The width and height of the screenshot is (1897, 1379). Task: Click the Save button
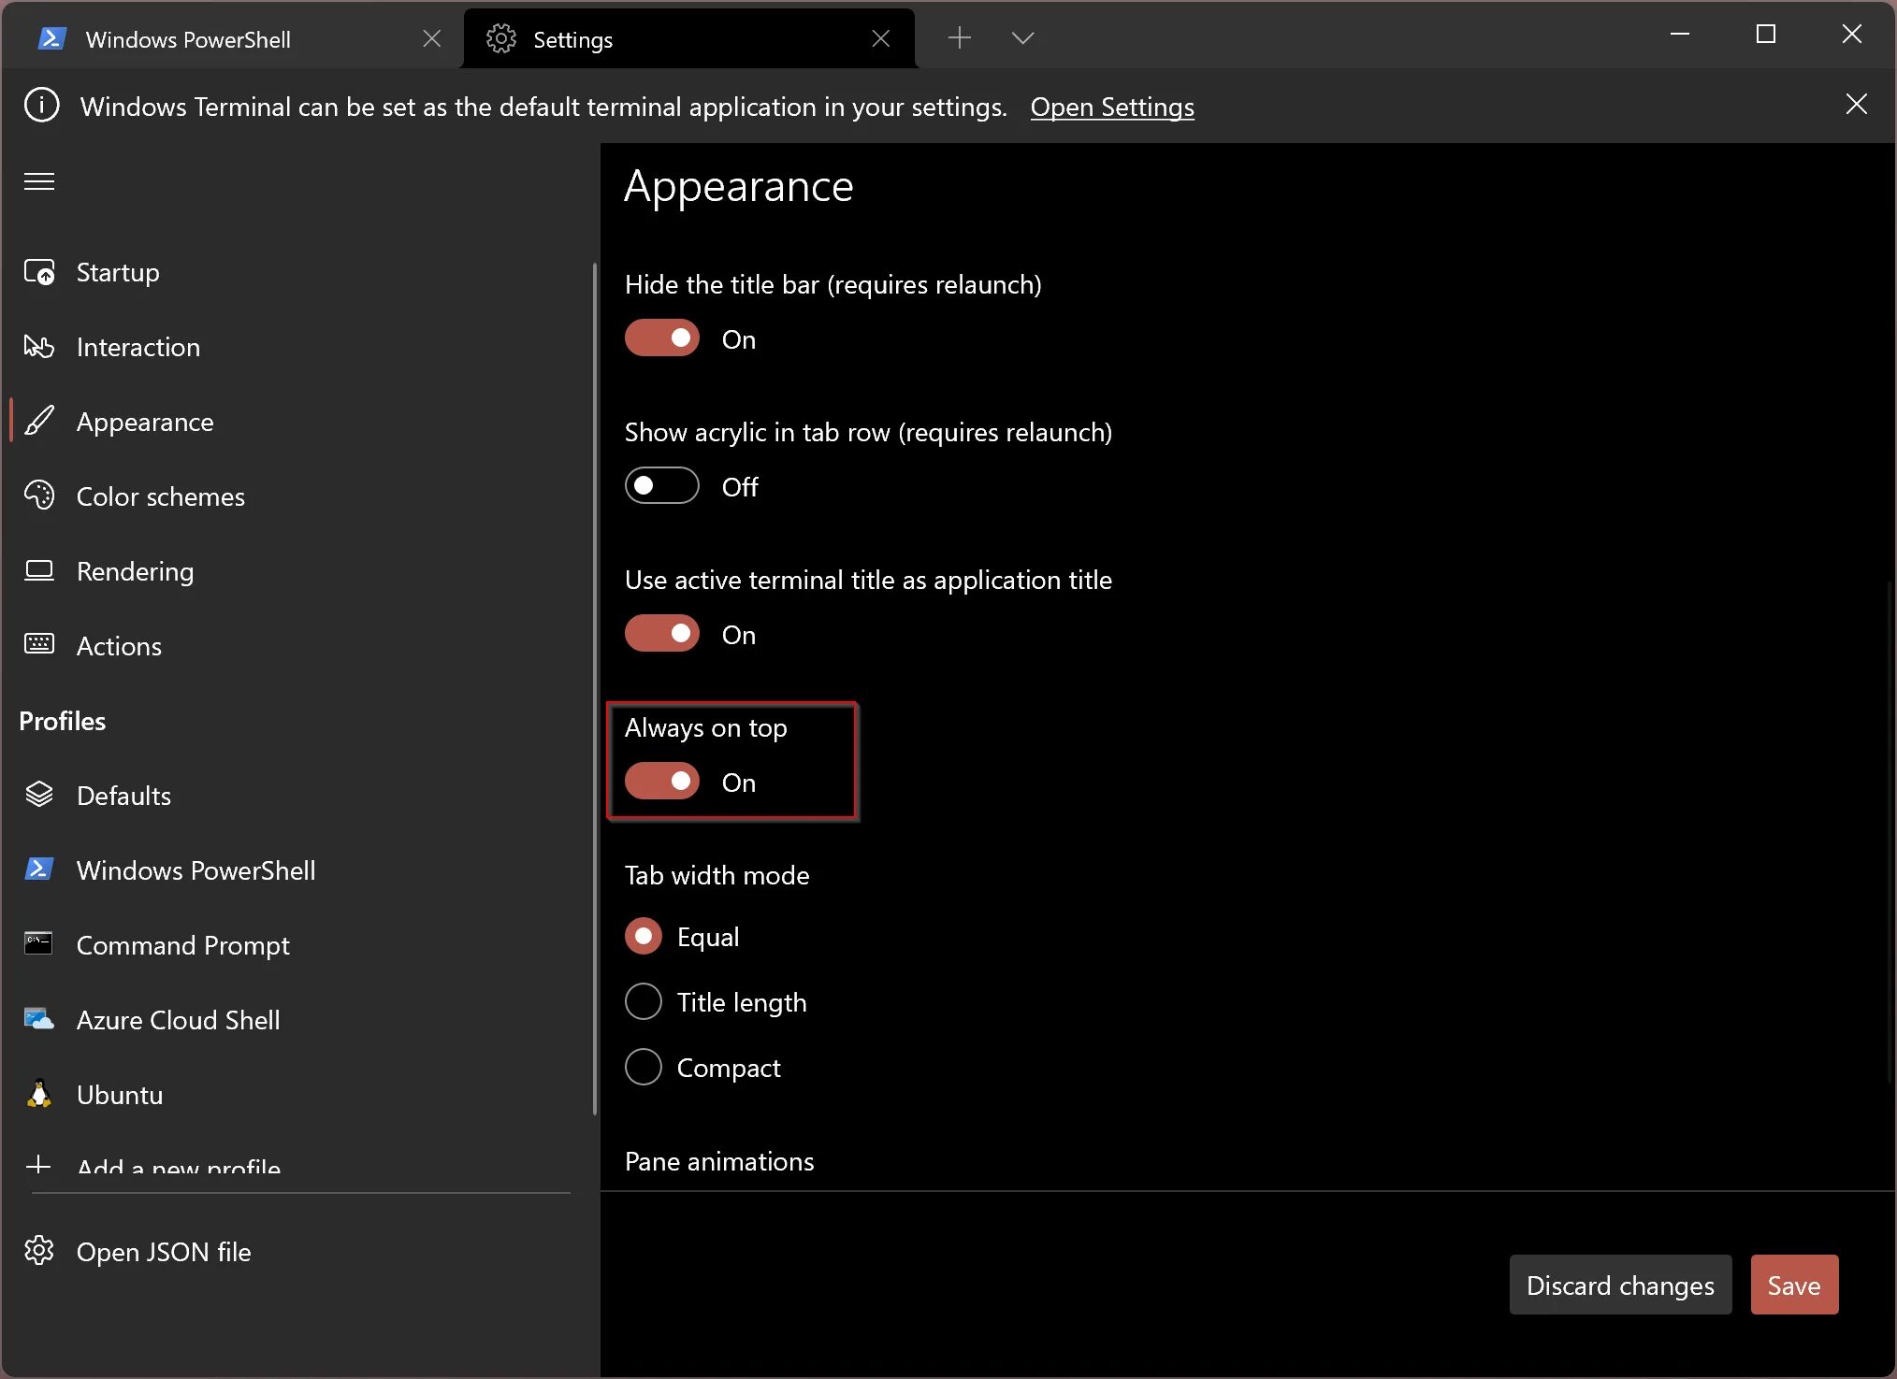tap(1793, 1286)
